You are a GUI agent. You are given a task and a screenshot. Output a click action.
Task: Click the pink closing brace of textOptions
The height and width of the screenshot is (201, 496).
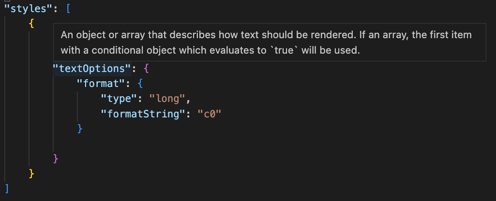click(56, 158)
